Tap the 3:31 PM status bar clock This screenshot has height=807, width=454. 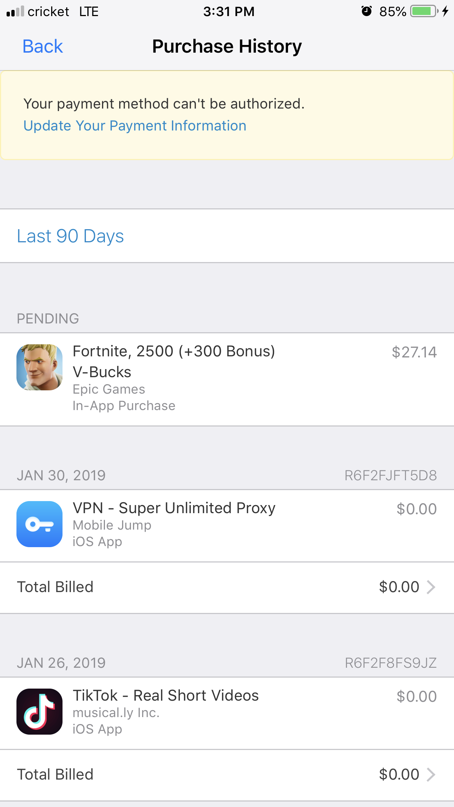tap(229, 11)
